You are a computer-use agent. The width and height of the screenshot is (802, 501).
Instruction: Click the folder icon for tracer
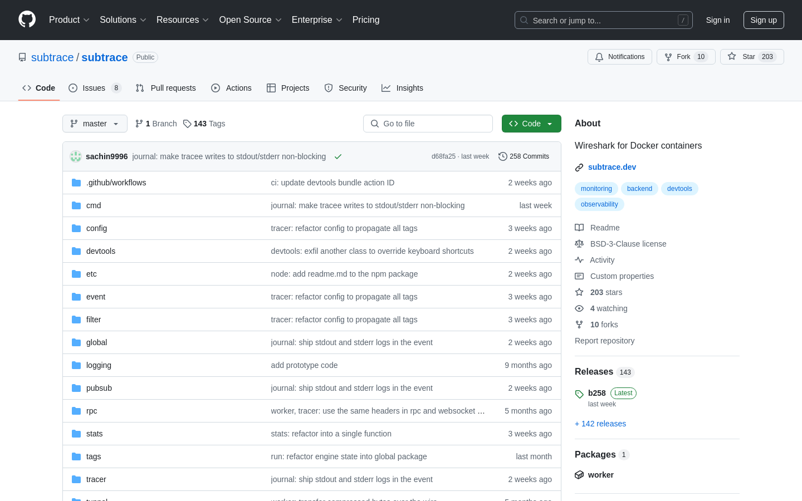76,479
